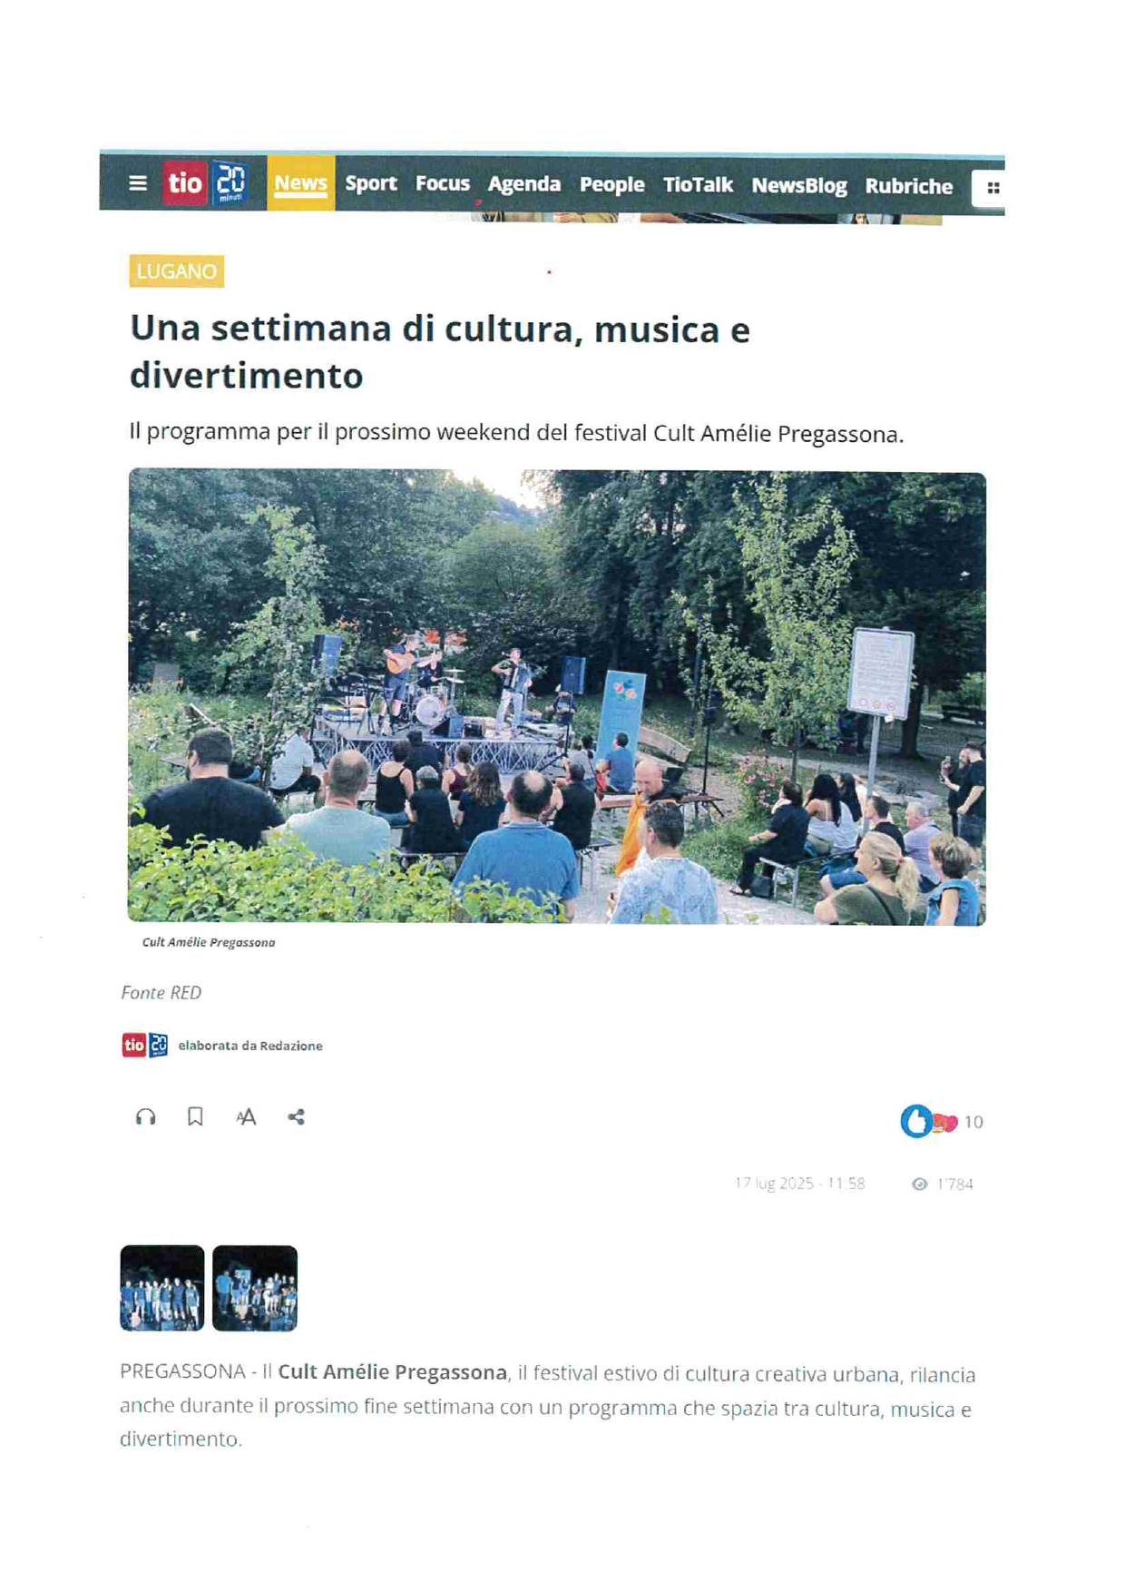Image resolution: width=1125 pixels, height=1592 pixels.
Task: Open the first gallery thumbnail
Action: point(162,1288)
